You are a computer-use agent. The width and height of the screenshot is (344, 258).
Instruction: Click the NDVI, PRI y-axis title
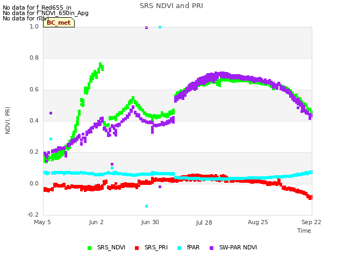click(8, 120)
